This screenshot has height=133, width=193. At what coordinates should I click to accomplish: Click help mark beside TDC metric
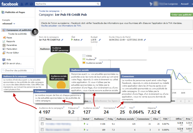(x=134, y=107)
